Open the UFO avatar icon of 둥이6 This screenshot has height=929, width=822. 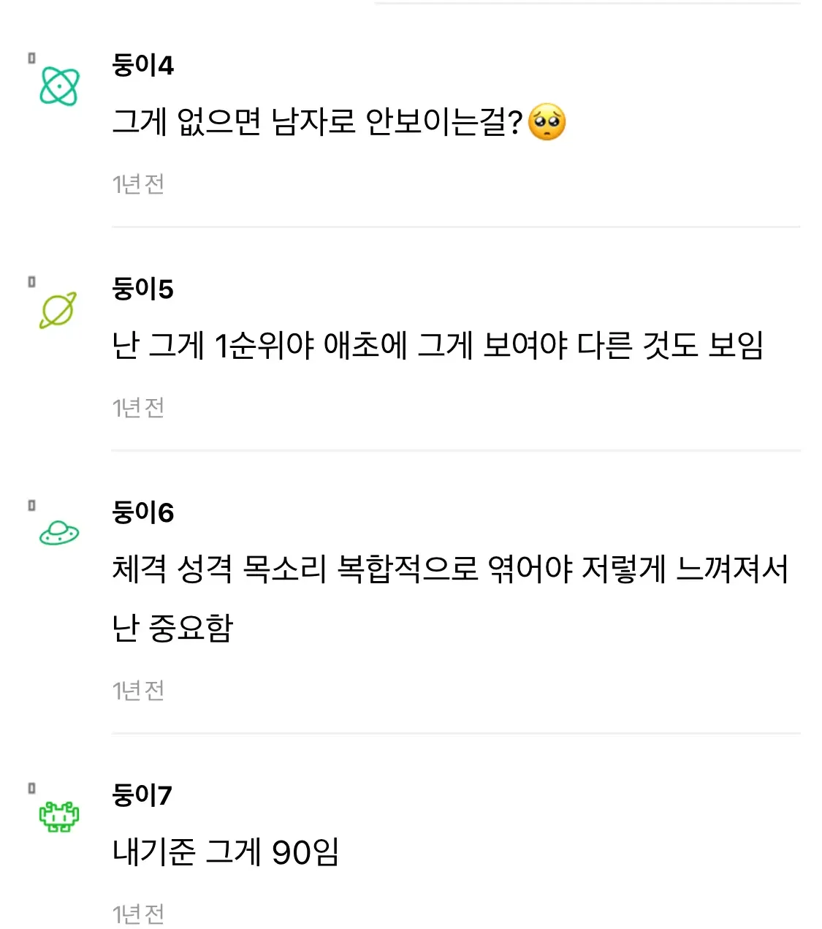58,533
